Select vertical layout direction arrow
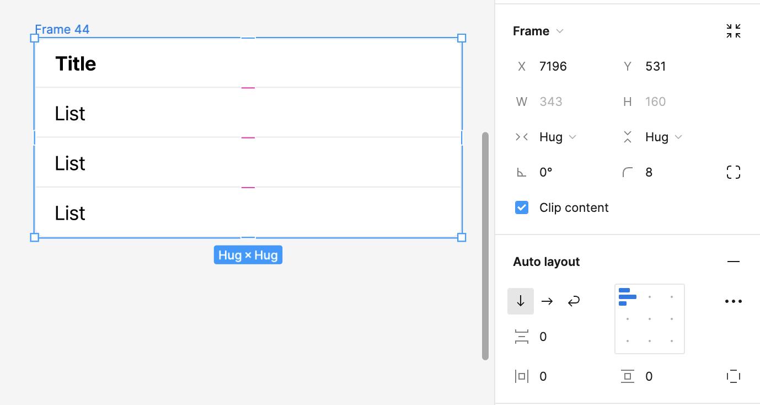The image size is (760, 405). tap(520, 301)
